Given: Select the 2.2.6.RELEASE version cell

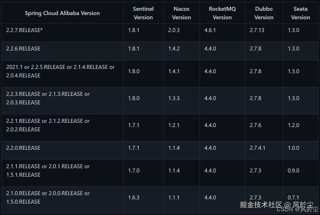Looking at the screenshot, I should coord(23,49).
